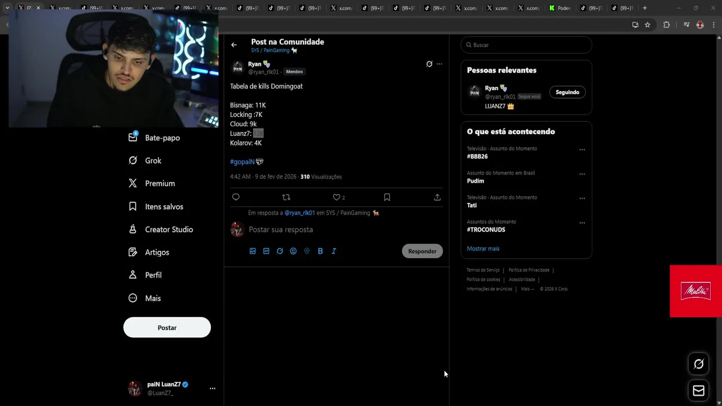Open floating Grok button at bottom right
Screen dimensions: 722x406
(698, 364)
